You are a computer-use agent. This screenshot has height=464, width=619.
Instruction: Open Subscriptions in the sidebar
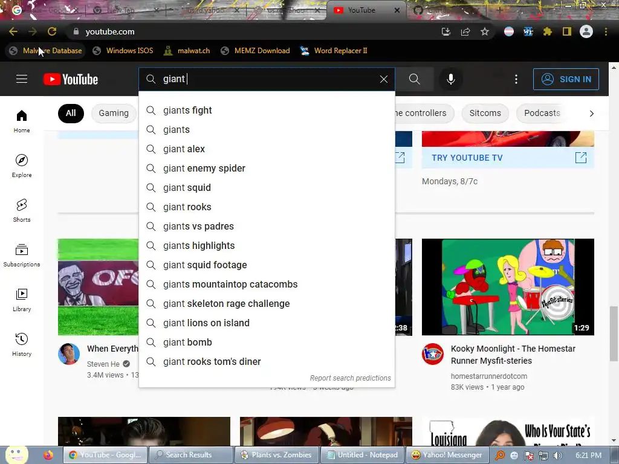tap(22, 256)
